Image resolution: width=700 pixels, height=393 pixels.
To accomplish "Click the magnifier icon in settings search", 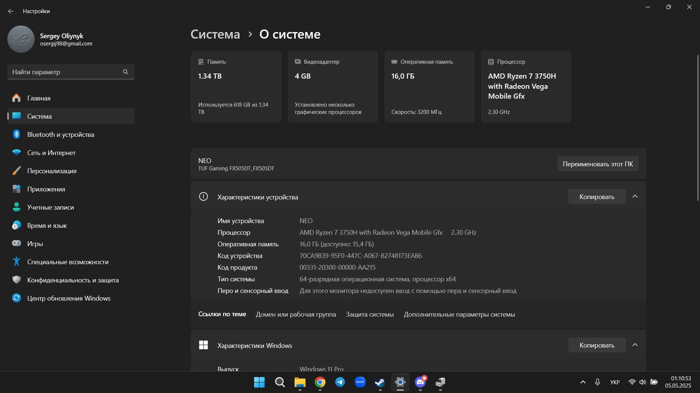I will point(125,72).
